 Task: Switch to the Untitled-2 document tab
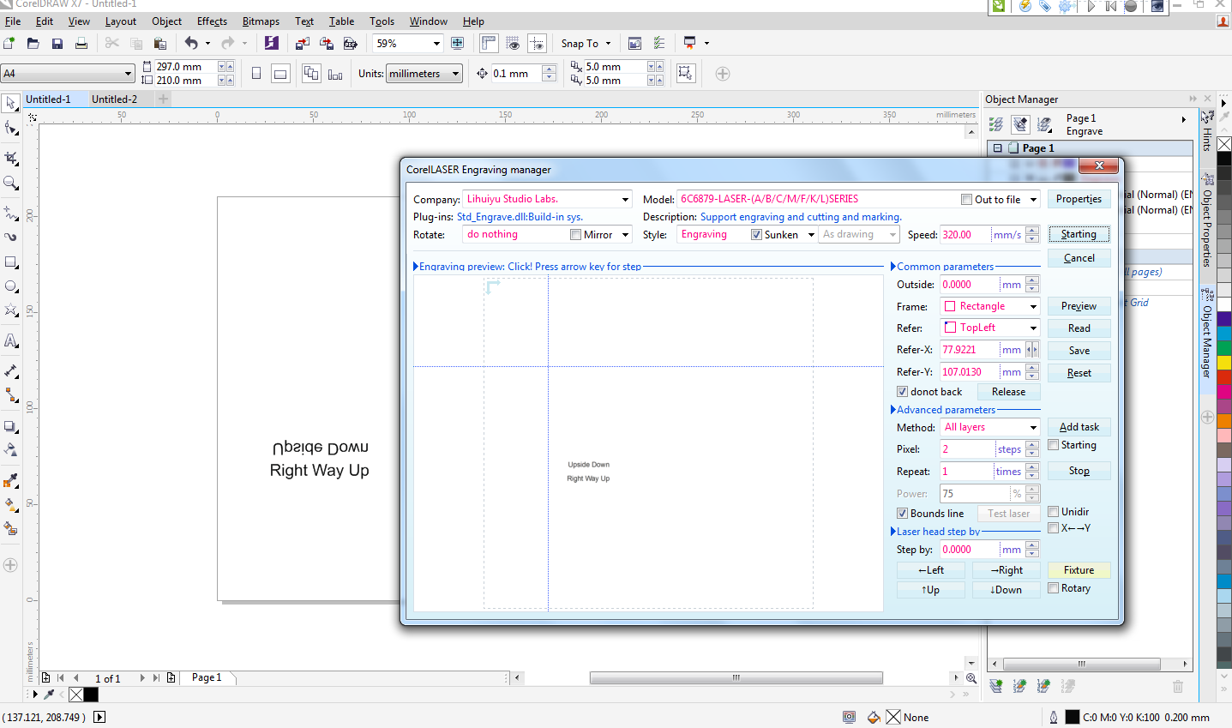click(114, 99)
